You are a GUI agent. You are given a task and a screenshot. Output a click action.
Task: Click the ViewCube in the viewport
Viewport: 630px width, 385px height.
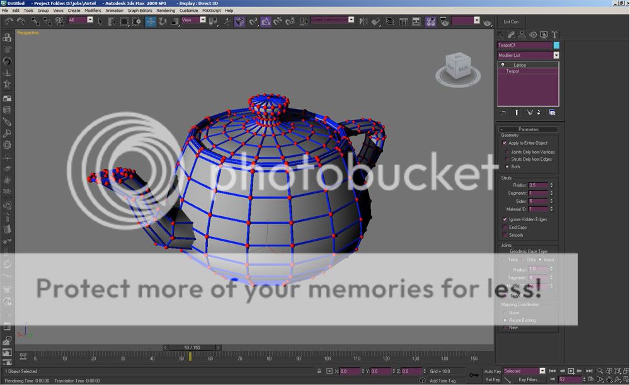[x=455, y=67]
